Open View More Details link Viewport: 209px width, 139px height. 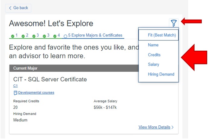pos(154,127)
